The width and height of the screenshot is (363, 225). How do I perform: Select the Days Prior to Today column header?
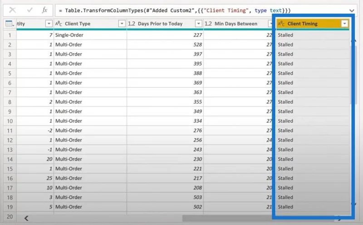click(x=165, y=24)
